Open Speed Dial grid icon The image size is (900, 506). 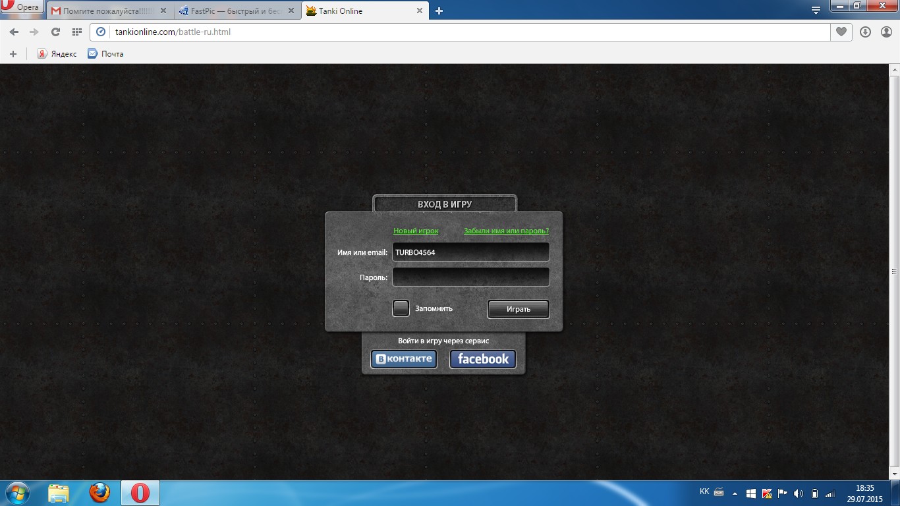pyautogui.click(x=76, y=32)
